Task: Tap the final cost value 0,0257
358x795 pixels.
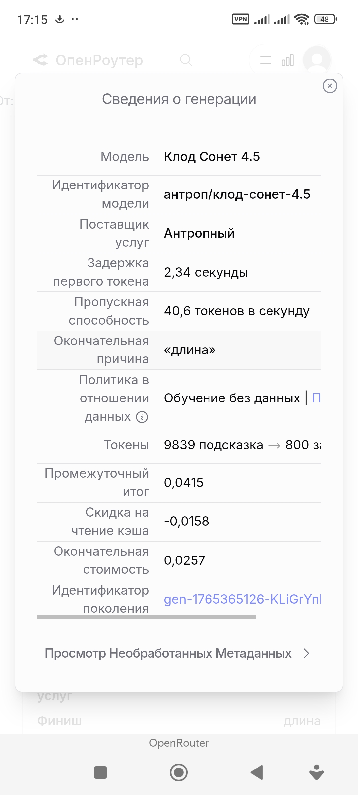Action: [185, 560]
